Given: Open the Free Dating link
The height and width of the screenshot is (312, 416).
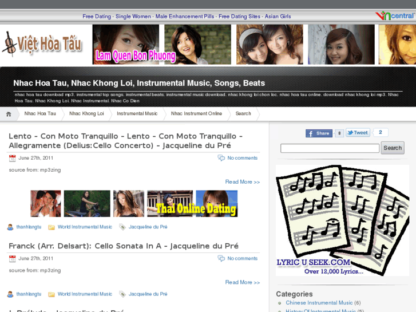Looking at the screenshot, I should click(x=97, y=17).
